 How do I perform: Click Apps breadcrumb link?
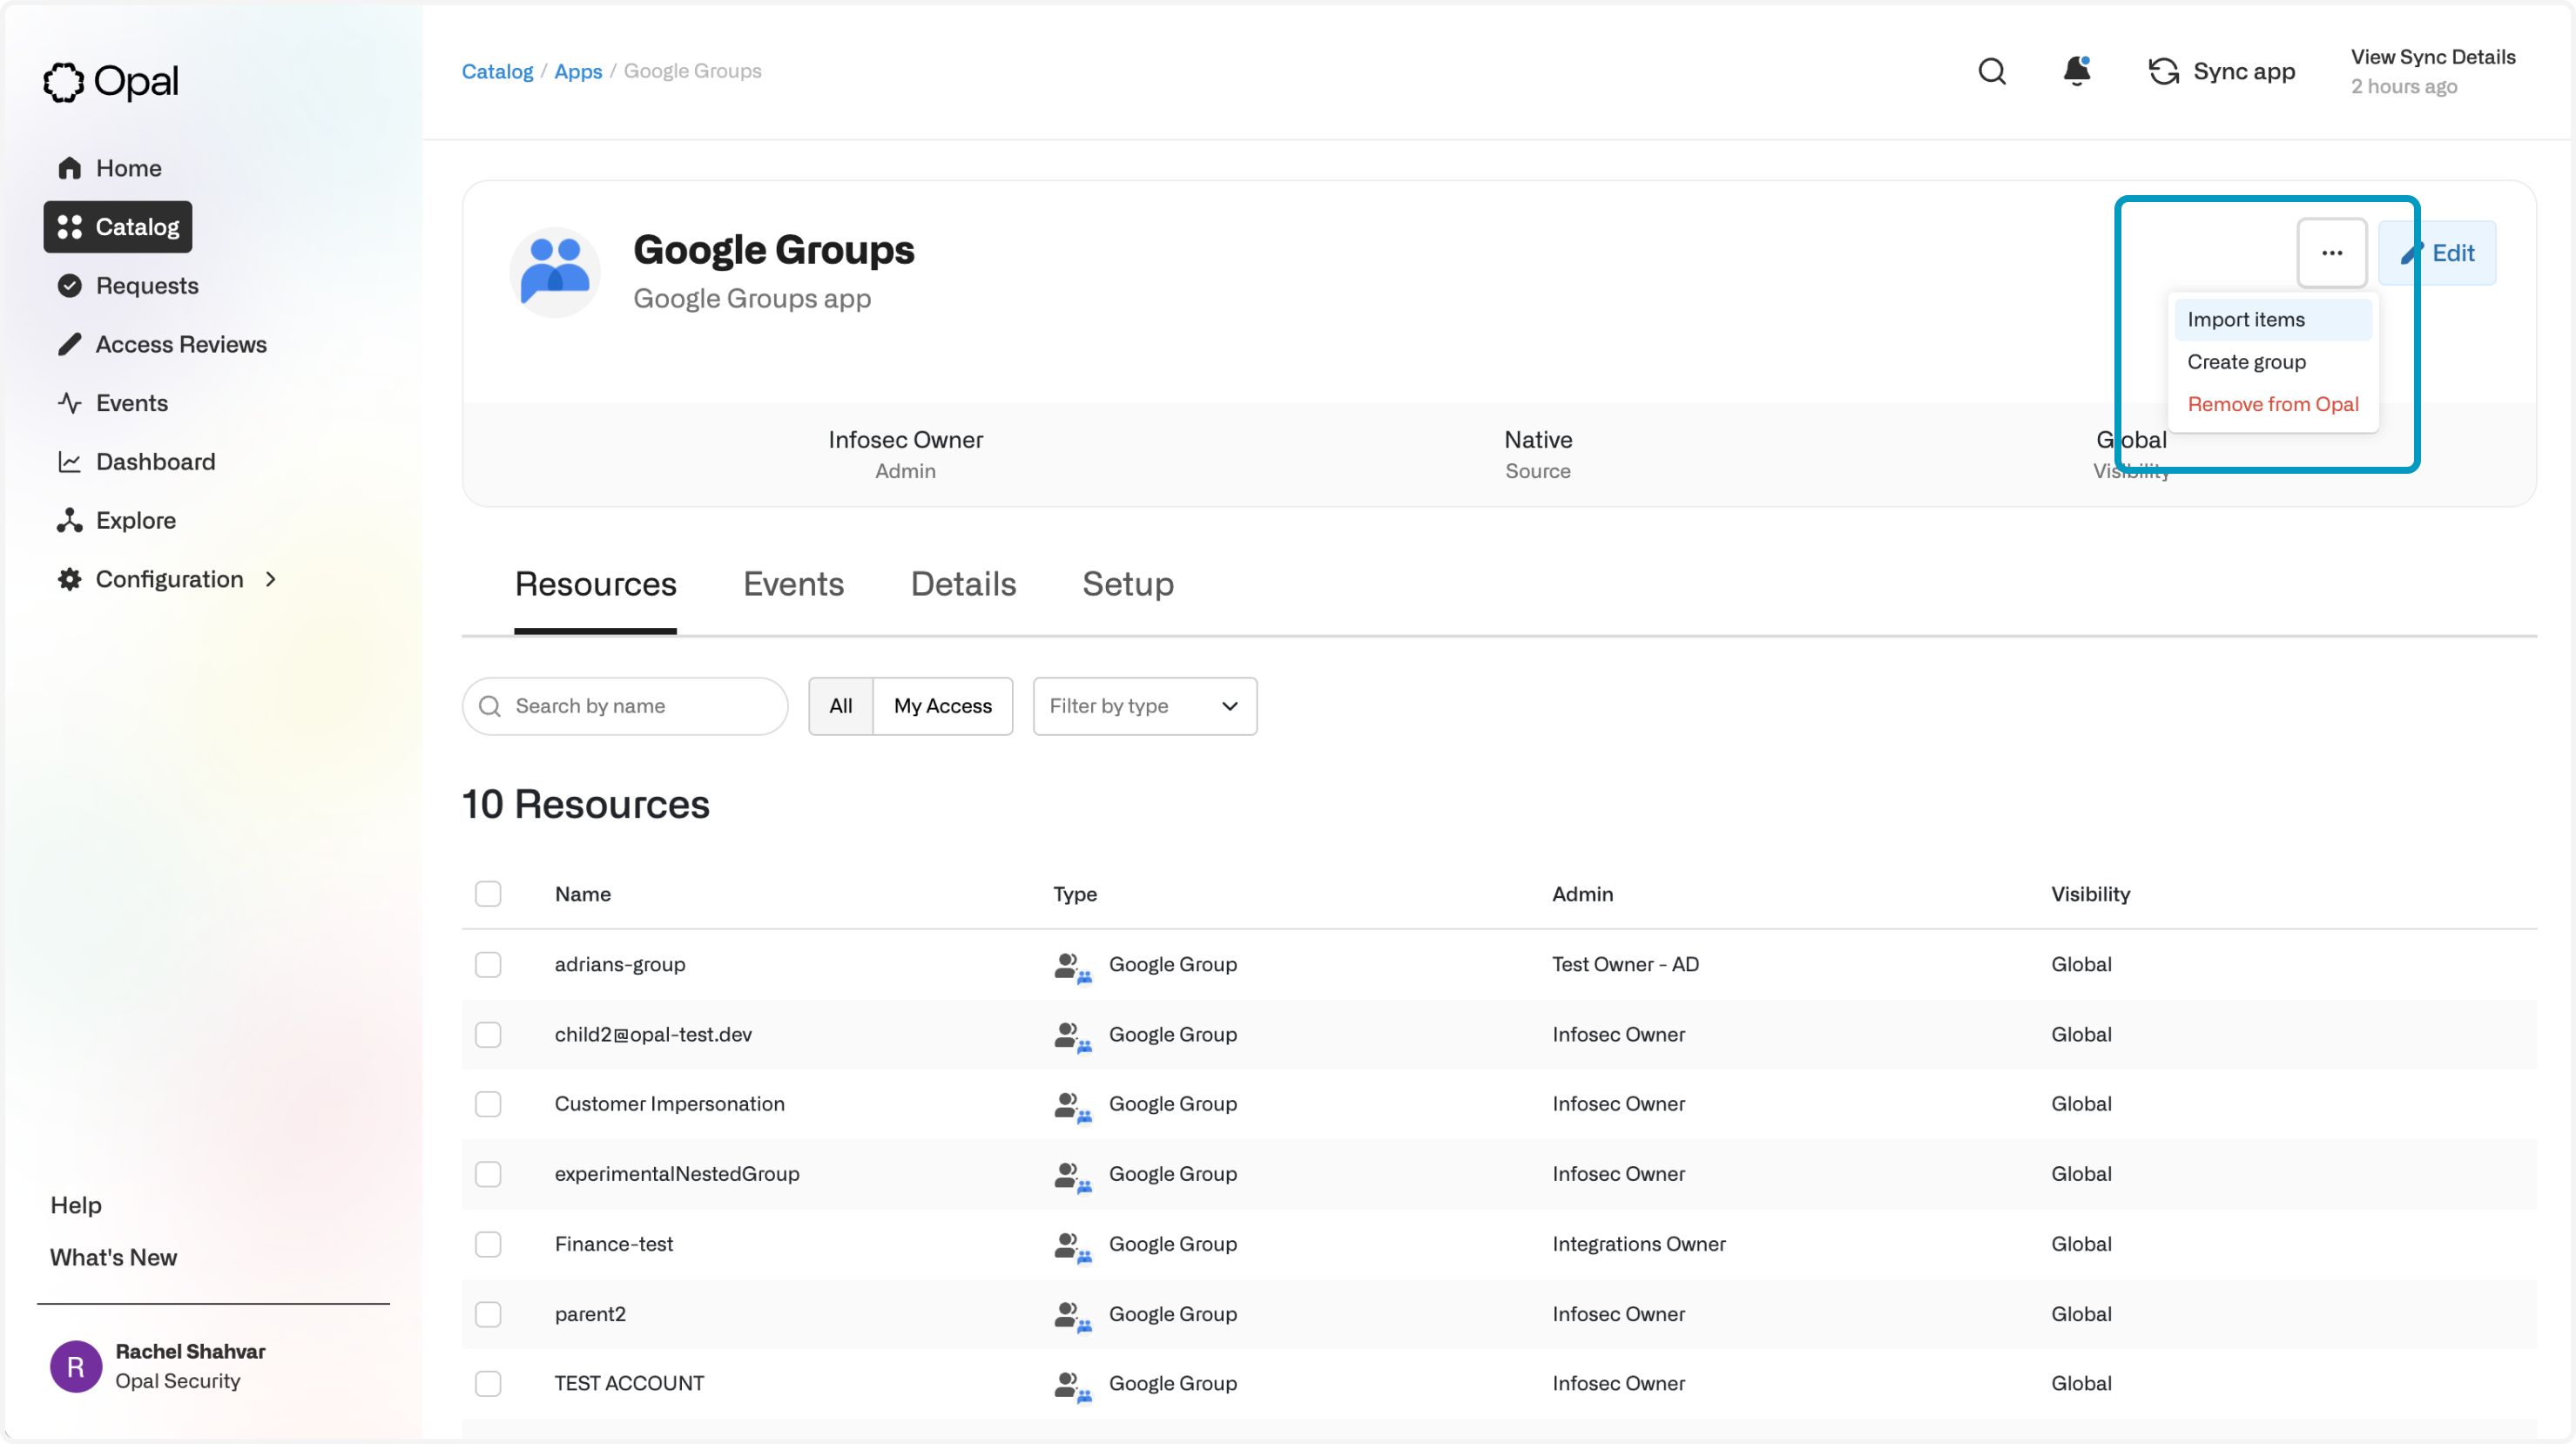pyautogui.click(x=578, y=71)
